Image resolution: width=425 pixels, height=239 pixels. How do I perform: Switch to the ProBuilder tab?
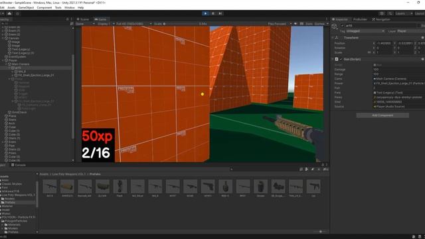[x=360, y=19]
